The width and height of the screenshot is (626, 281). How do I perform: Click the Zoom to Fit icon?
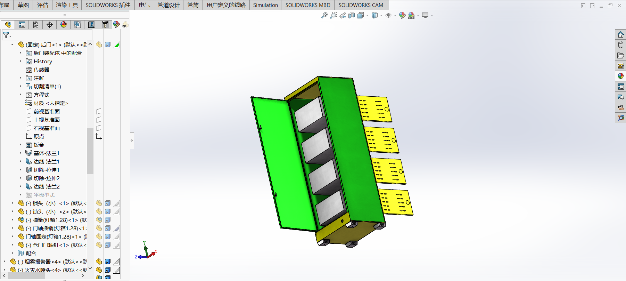[x=324, y=15]
